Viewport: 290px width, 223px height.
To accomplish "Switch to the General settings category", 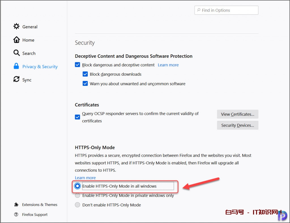I will (30, 27).
